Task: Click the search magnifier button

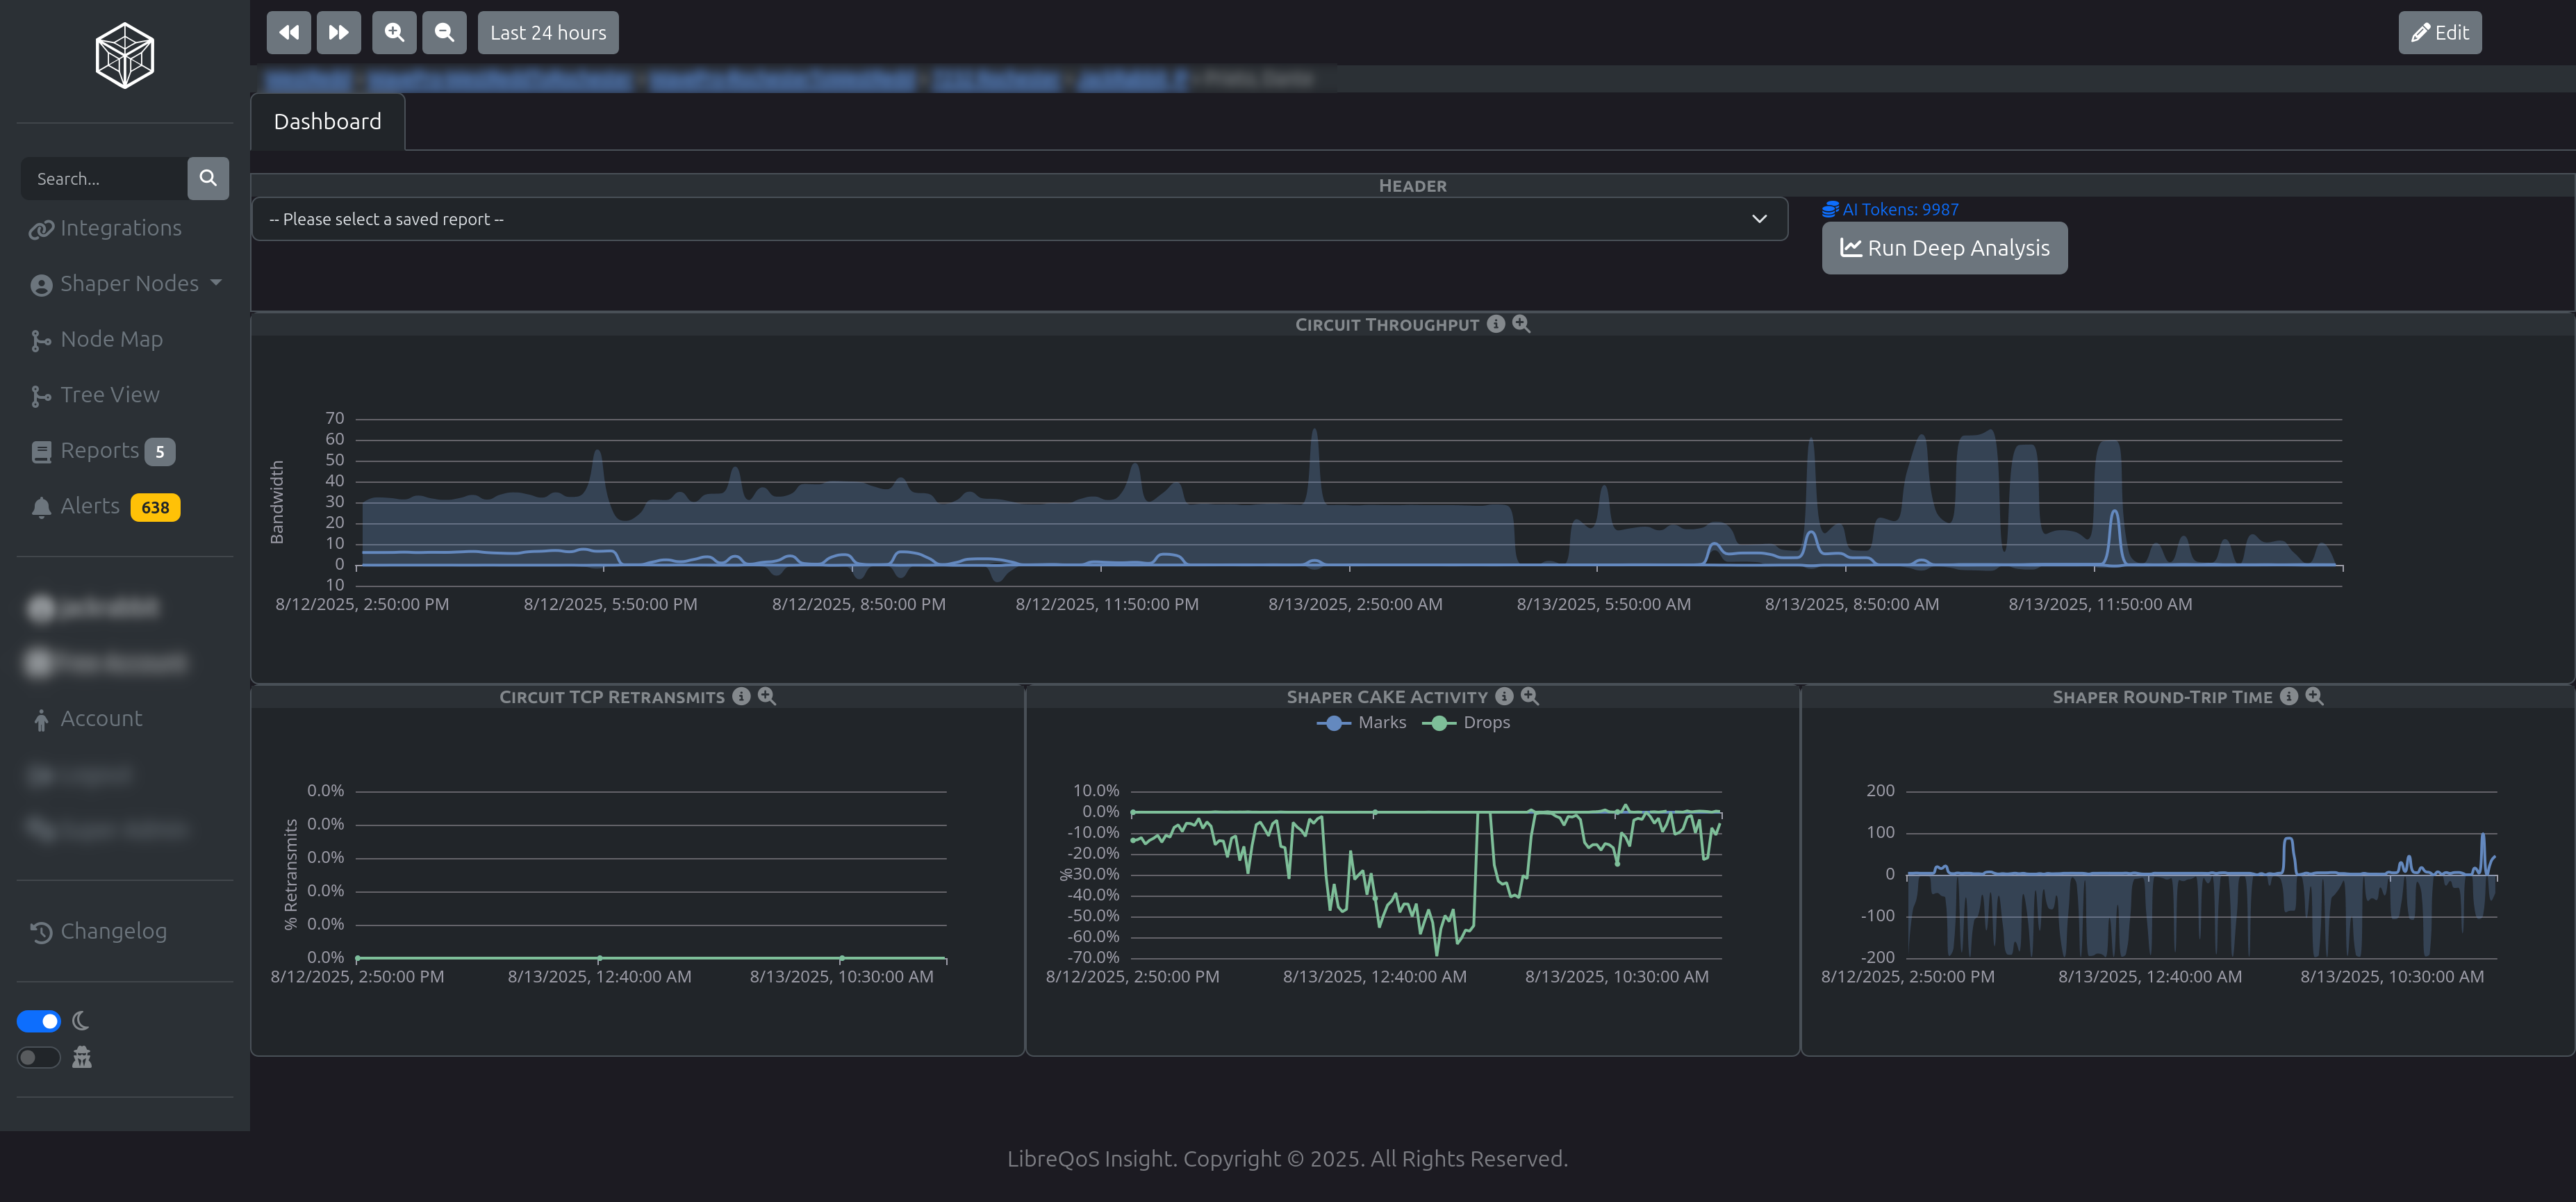Action: click(208, 178)
